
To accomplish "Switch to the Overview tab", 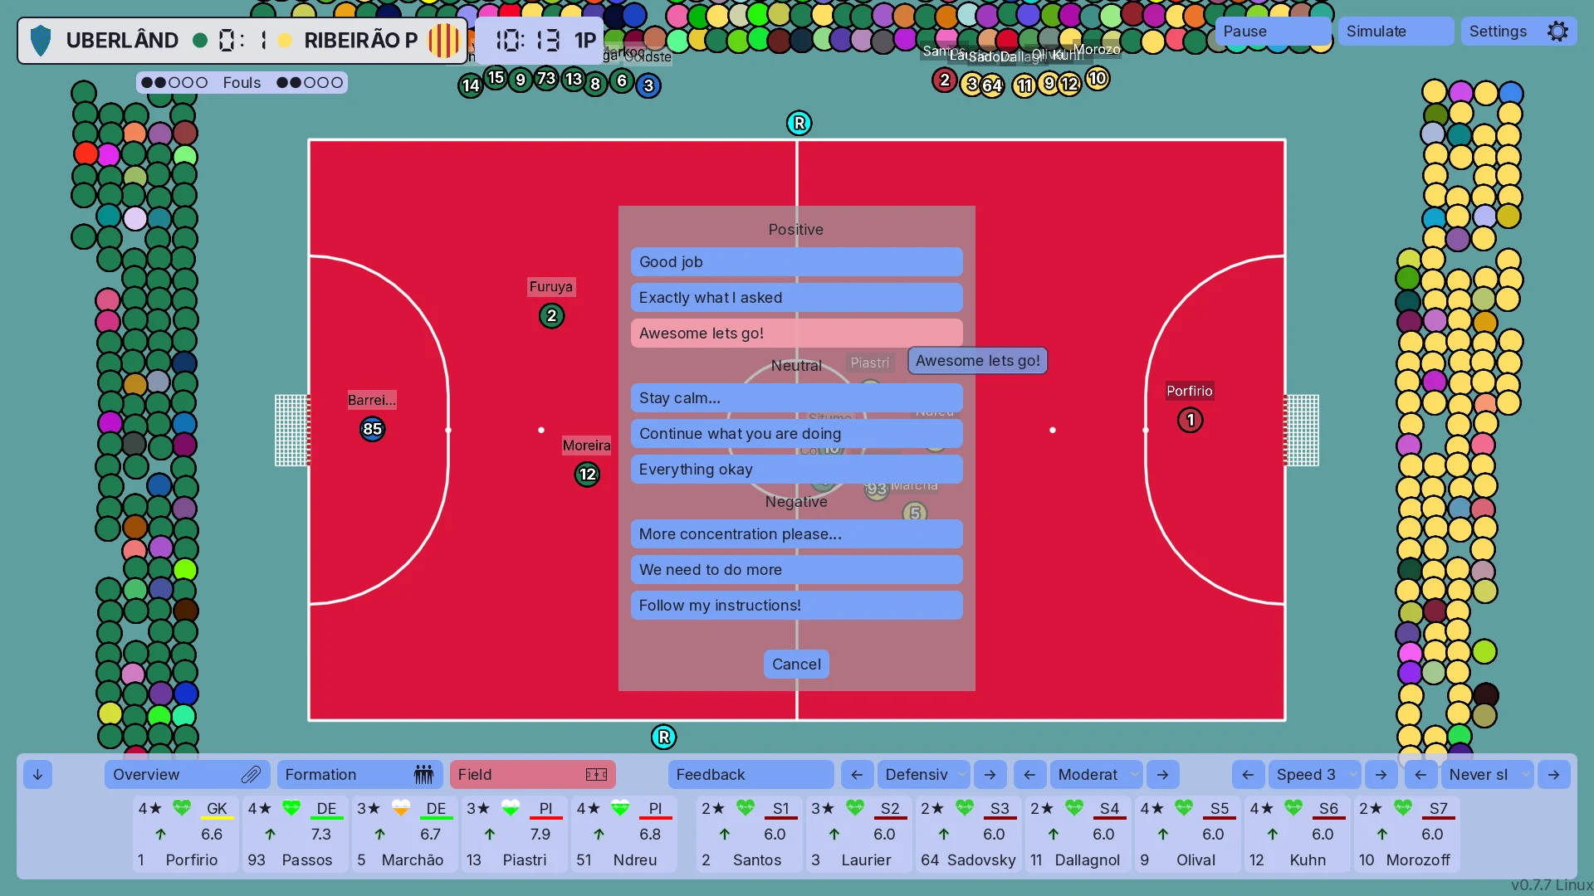I will [x=187, y=775].
